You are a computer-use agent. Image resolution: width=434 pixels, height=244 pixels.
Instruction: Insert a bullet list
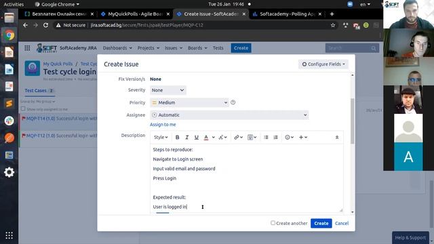click(266, 137)
